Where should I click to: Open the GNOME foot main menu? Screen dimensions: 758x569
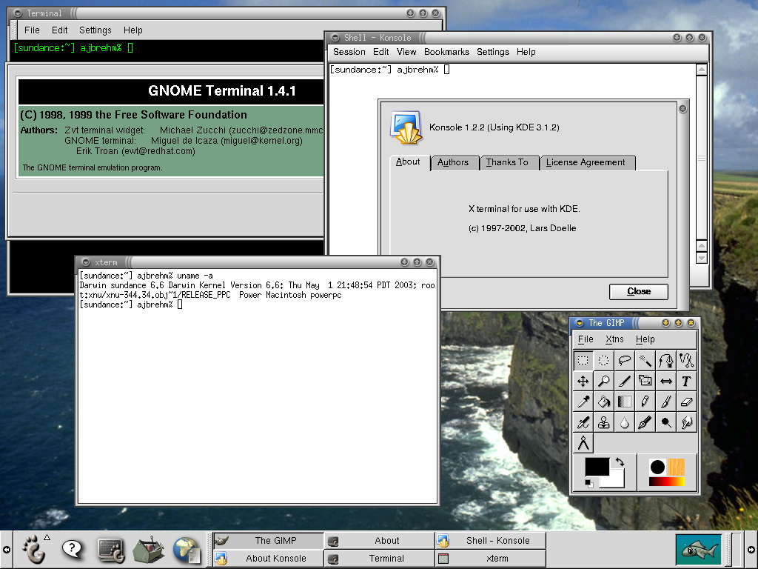click(35, 549)
